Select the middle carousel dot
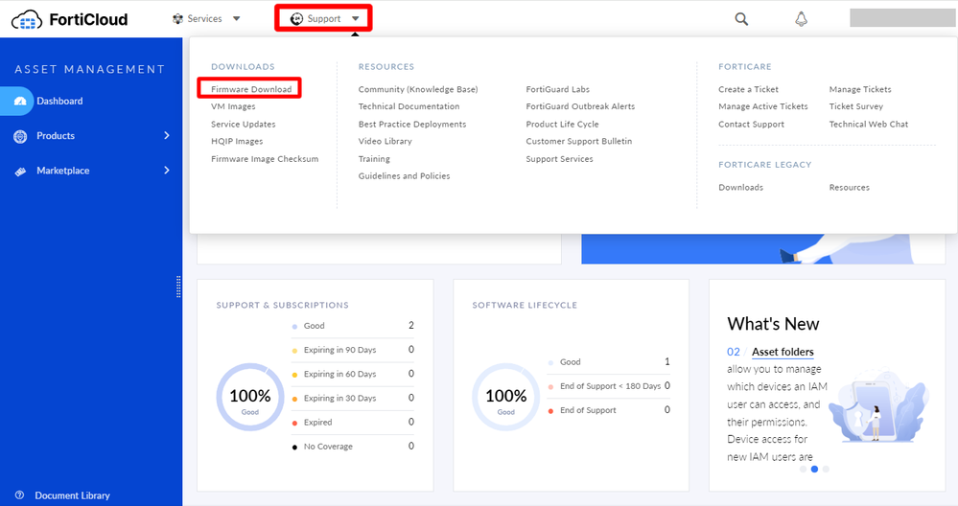958x506 pixels. [814, 470]
